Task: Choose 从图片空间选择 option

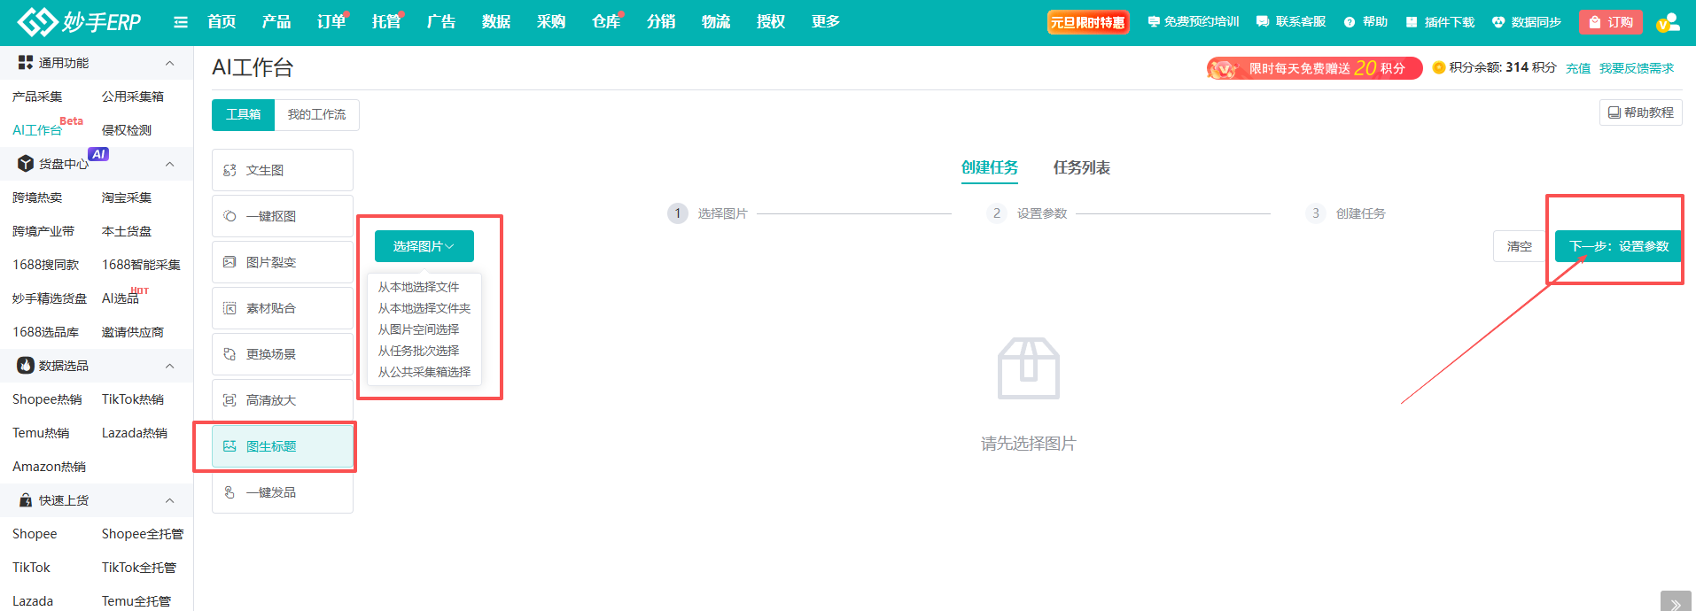Action: 418,329
